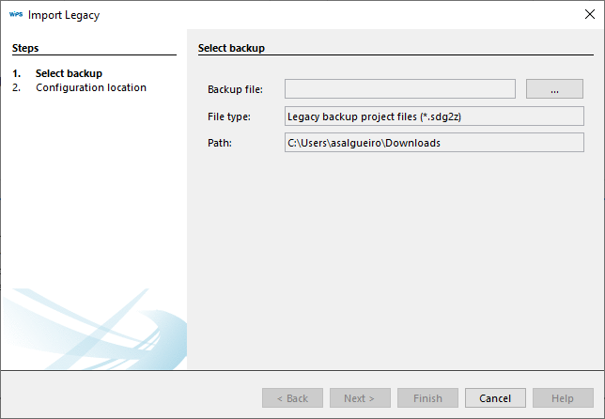Click the Import Legacy title bar text

point(64,15)
